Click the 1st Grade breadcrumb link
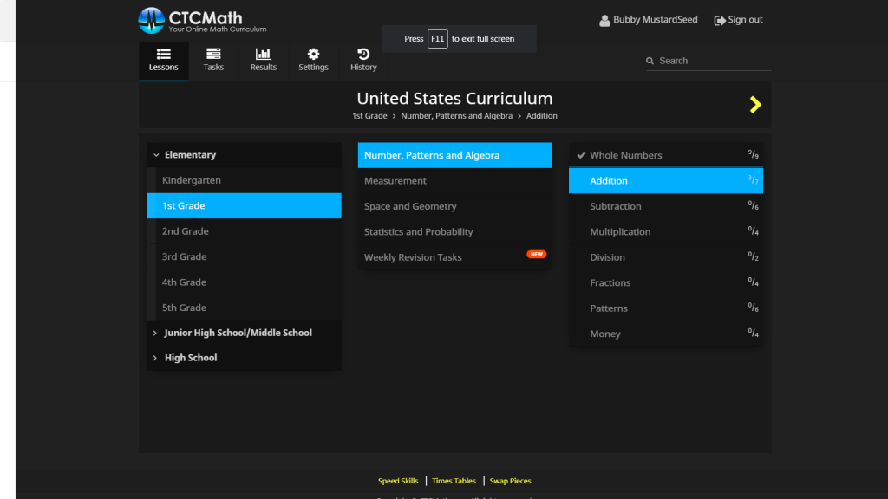This screenshot has height=499, width=888. tap(369, 116)
